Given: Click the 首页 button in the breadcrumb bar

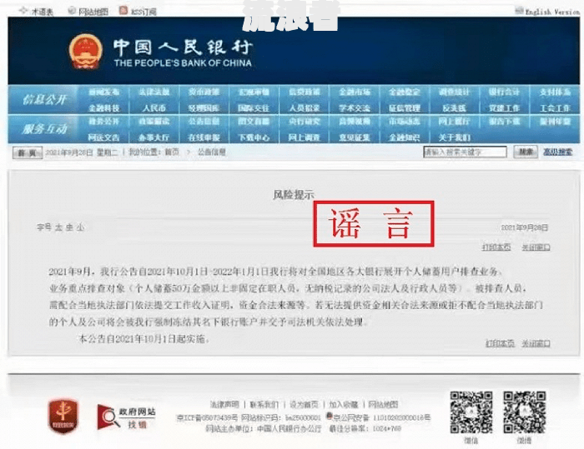Looking at the screenshot, I should [28, 153].
